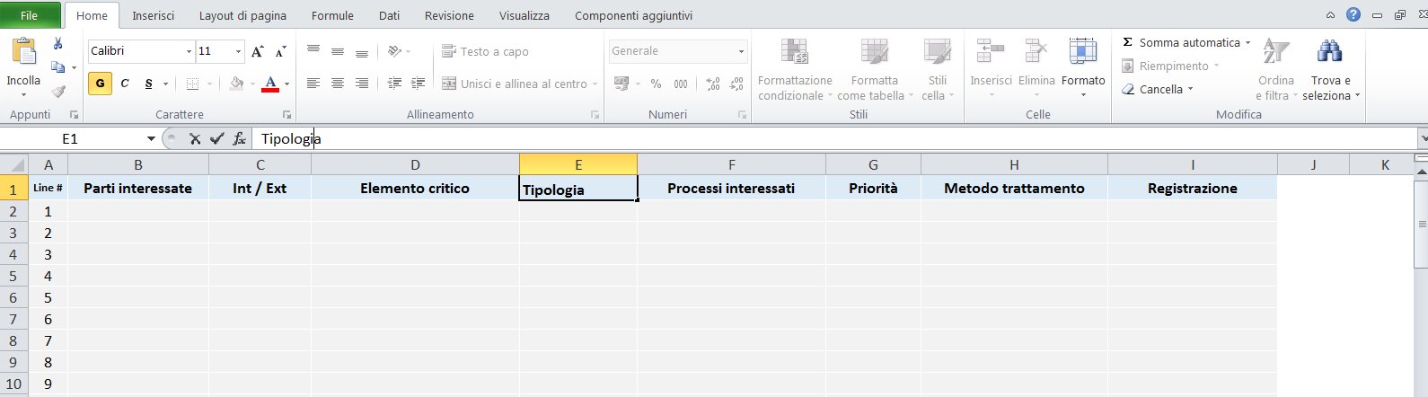Switch to the Formule ribbon tab

[x=332, y=15]
